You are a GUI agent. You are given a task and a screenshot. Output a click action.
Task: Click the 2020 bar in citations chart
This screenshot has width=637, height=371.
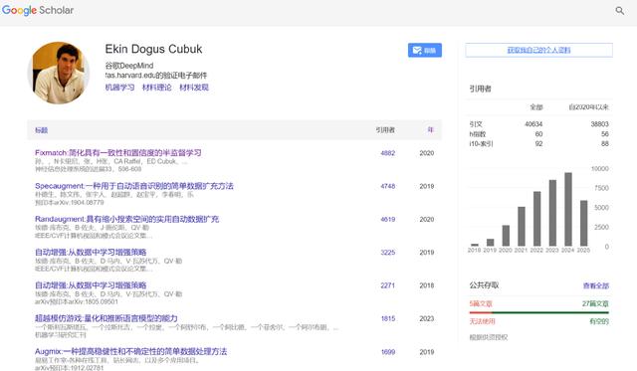[x=506, y=236]
